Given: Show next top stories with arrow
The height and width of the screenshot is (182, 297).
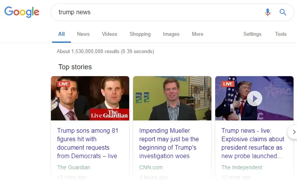Looking at the screenshot, I should pyautogui.click(x=294, y=132).
